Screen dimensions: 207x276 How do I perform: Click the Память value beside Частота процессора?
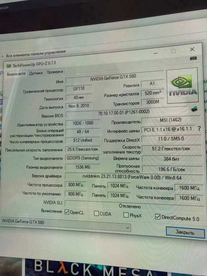[x=119, y=186]
